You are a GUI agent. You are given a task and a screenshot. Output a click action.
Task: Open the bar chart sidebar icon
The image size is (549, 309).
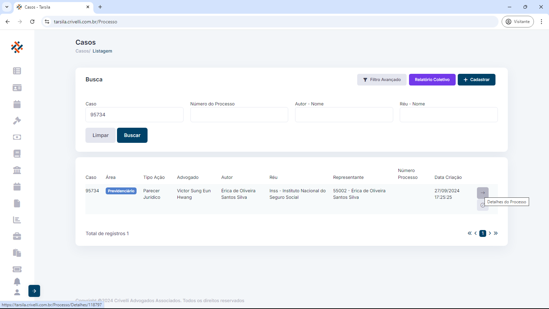[17, 220]
